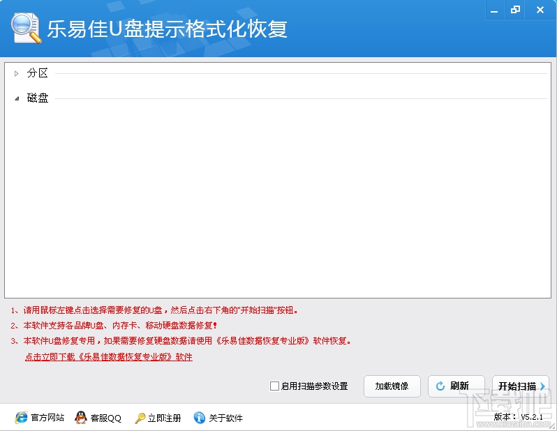Open the 立即注册 text link
557x431 pixels.
[165, 418]
